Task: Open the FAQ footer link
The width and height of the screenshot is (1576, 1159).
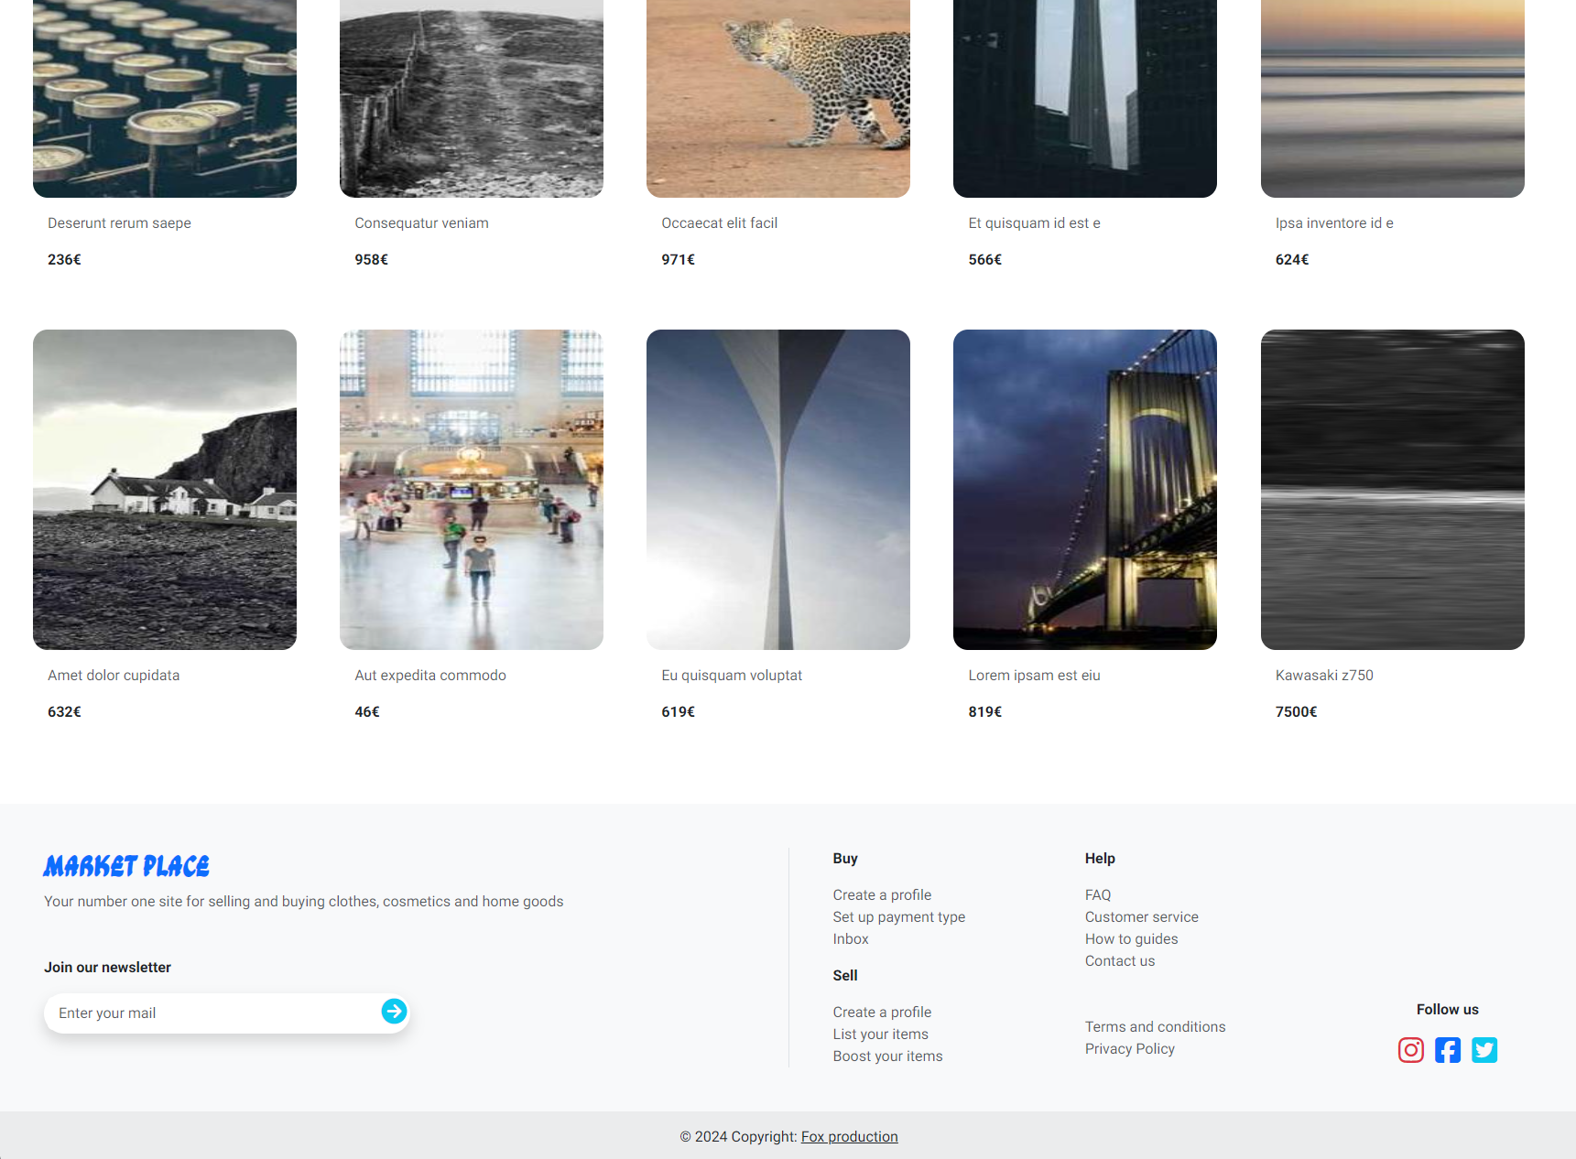Action: click(x=1097, y=895)
